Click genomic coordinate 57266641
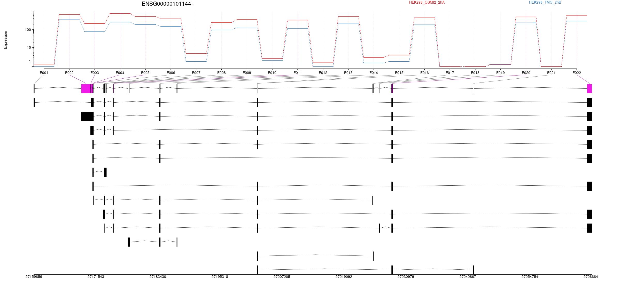This screenshot has width=620, height=281. tap(592, 277)
